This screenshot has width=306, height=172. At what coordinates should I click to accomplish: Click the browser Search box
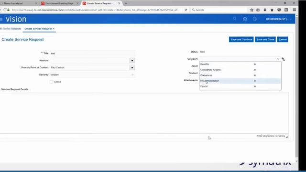[x=219, y=10]
